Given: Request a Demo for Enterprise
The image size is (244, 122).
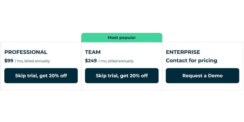Looking at the screenshot, I should point(202,76).
